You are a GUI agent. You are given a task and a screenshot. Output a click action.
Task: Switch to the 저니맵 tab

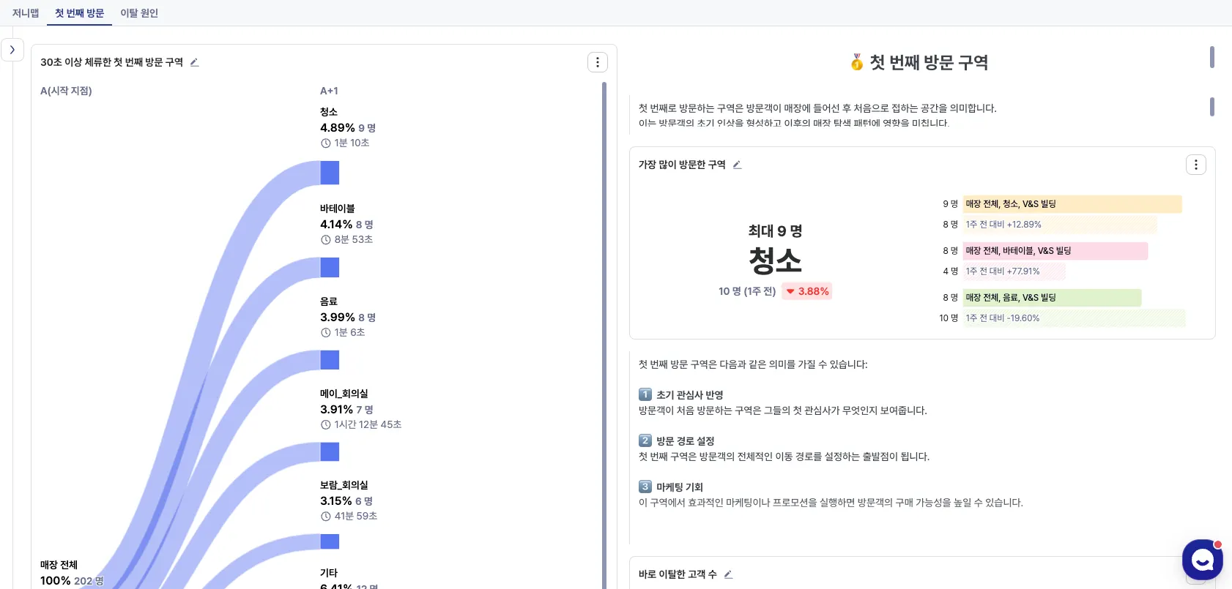[26, 13]
